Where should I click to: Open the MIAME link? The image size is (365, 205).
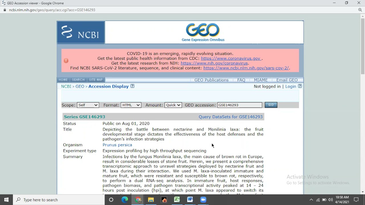tap(261, 80)
